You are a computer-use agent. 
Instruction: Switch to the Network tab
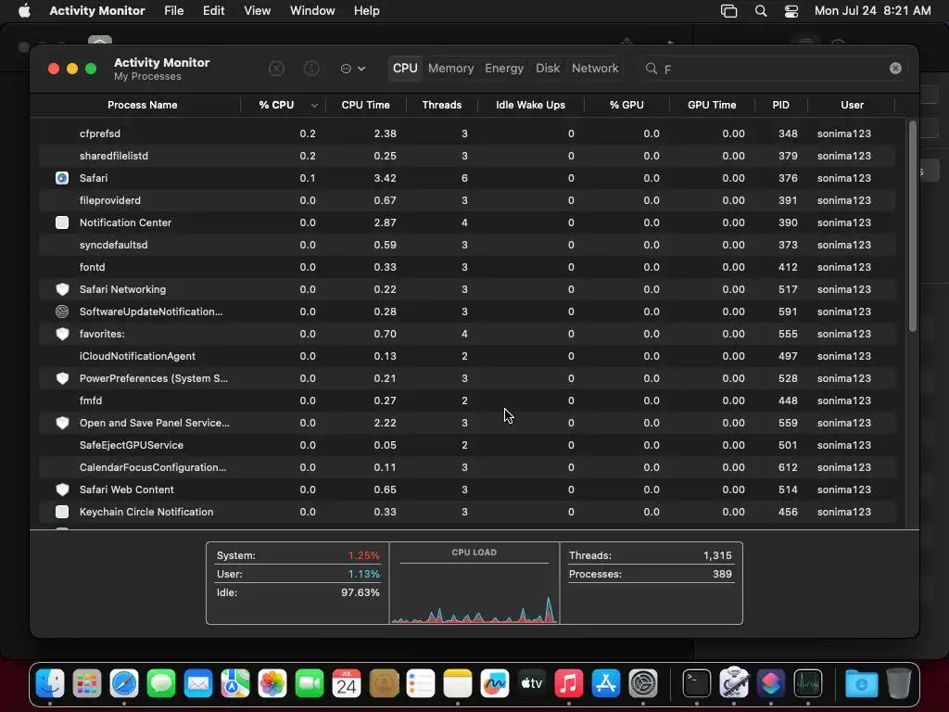(595, 69)
